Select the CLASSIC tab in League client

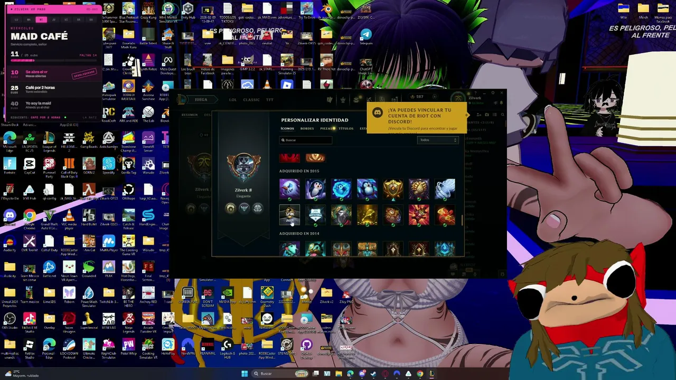point(251,100)
